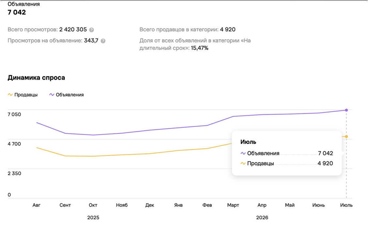Click help icon next to Всего просмотров
The height and width of the screenshot is (225, 368).
[92, 30]
